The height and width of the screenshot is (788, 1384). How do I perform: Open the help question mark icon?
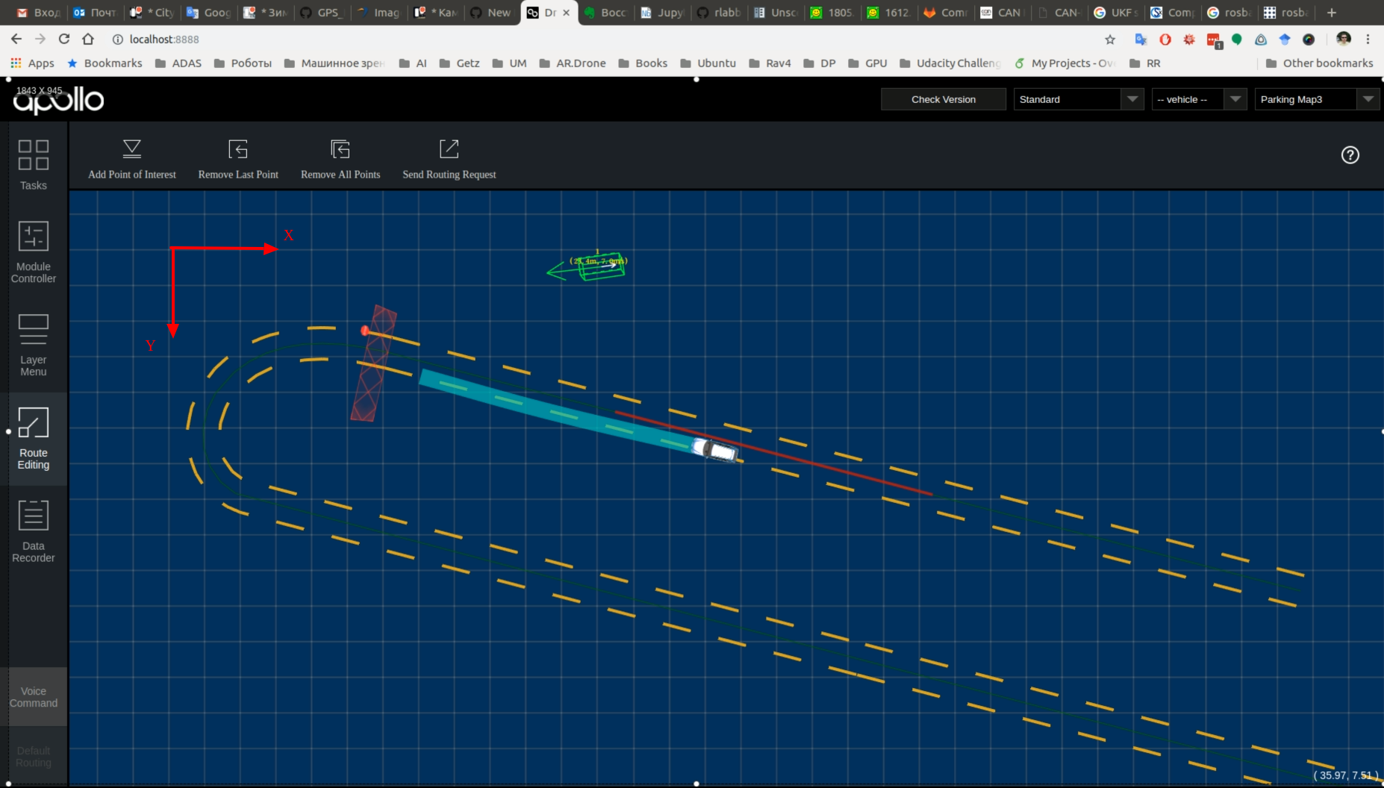pos(1350,155)
